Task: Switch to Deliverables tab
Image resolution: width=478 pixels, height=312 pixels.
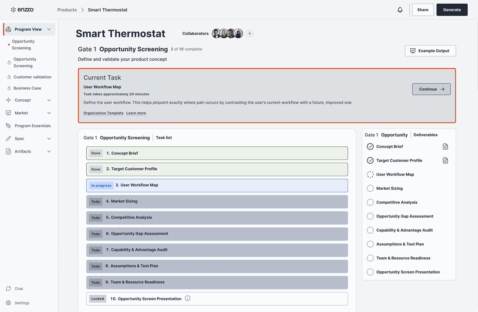Action: pos(425,135)
